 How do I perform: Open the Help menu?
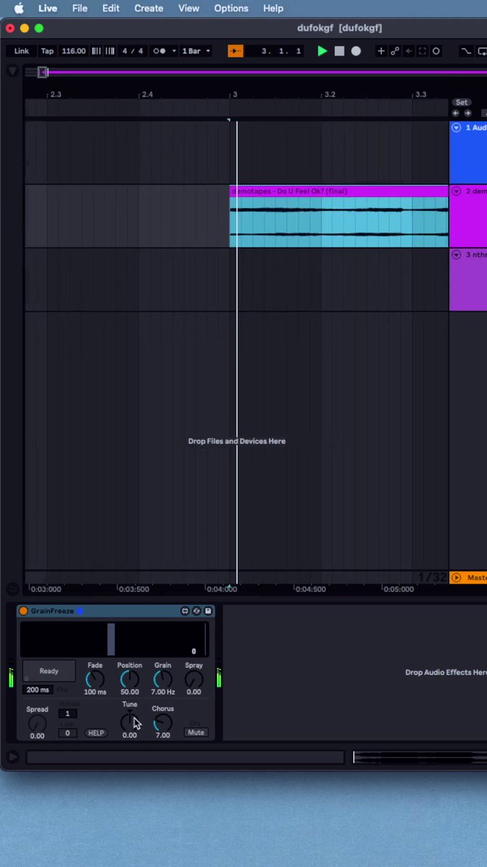click(273, 8)
